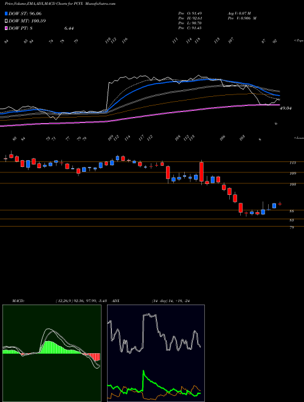Viewport: 304px width, 402px height.
Task: Click the 'Pre O: 91.49' open value
Action: 190,13
